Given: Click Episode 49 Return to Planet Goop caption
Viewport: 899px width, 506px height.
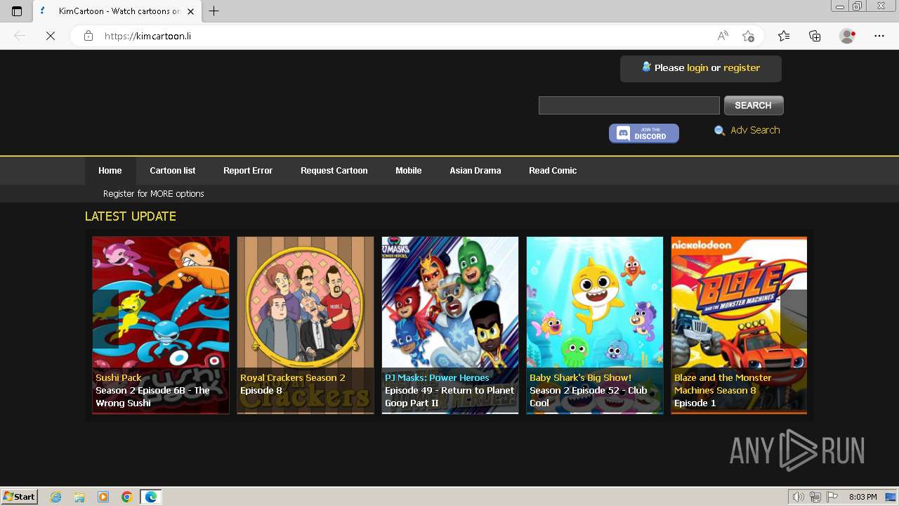Looking at the screenshot, I should (449, 396).
